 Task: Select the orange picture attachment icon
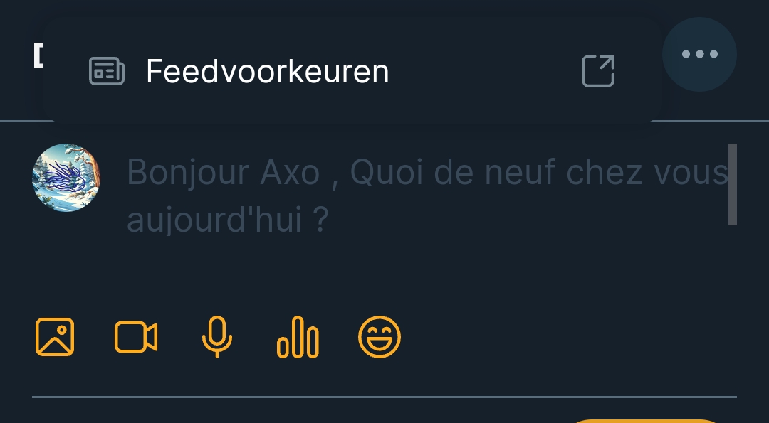tap(55, 337)
